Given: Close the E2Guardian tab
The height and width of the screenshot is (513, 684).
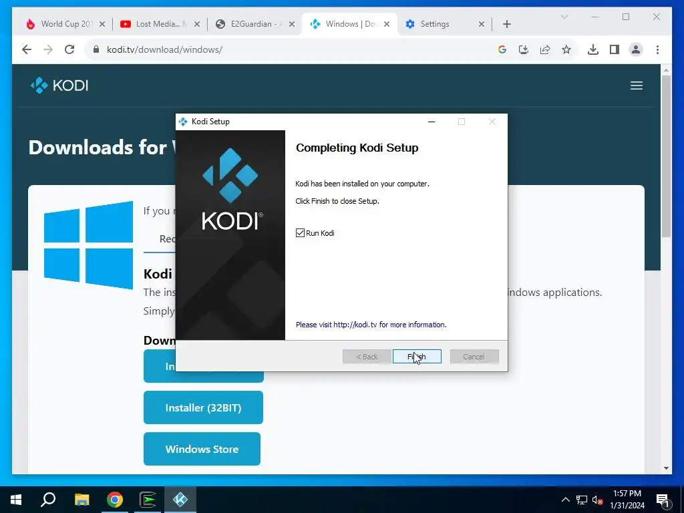Looking at the screenshot, I should tap(293, 24).
